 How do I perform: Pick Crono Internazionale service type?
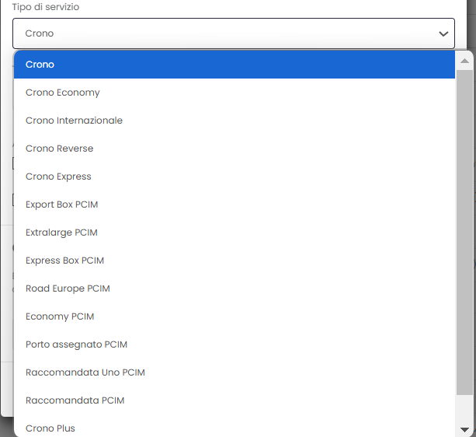coord(235,121)
